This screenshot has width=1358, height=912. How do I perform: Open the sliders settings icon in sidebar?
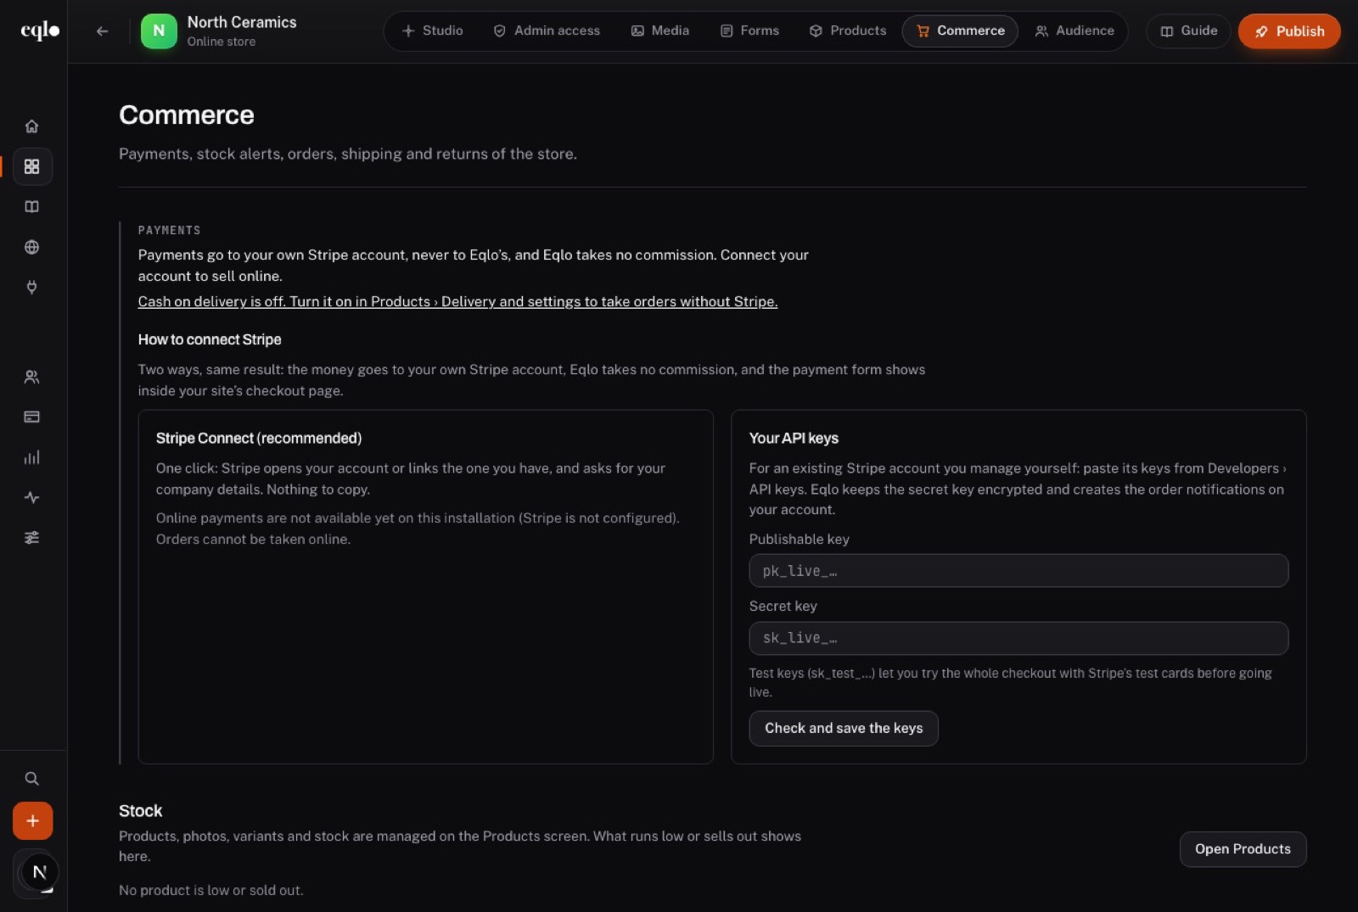tap(32, 538)
